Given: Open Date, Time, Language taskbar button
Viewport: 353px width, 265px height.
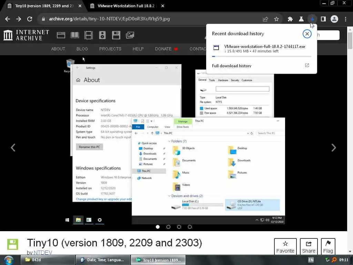Looking at the screenshot, I should 103,260.
